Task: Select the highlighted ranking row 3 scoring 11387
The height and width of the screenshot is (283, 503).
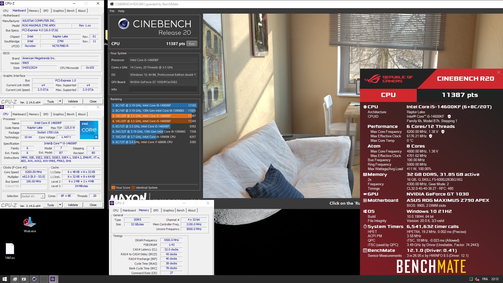Action: tap(154, 116)
